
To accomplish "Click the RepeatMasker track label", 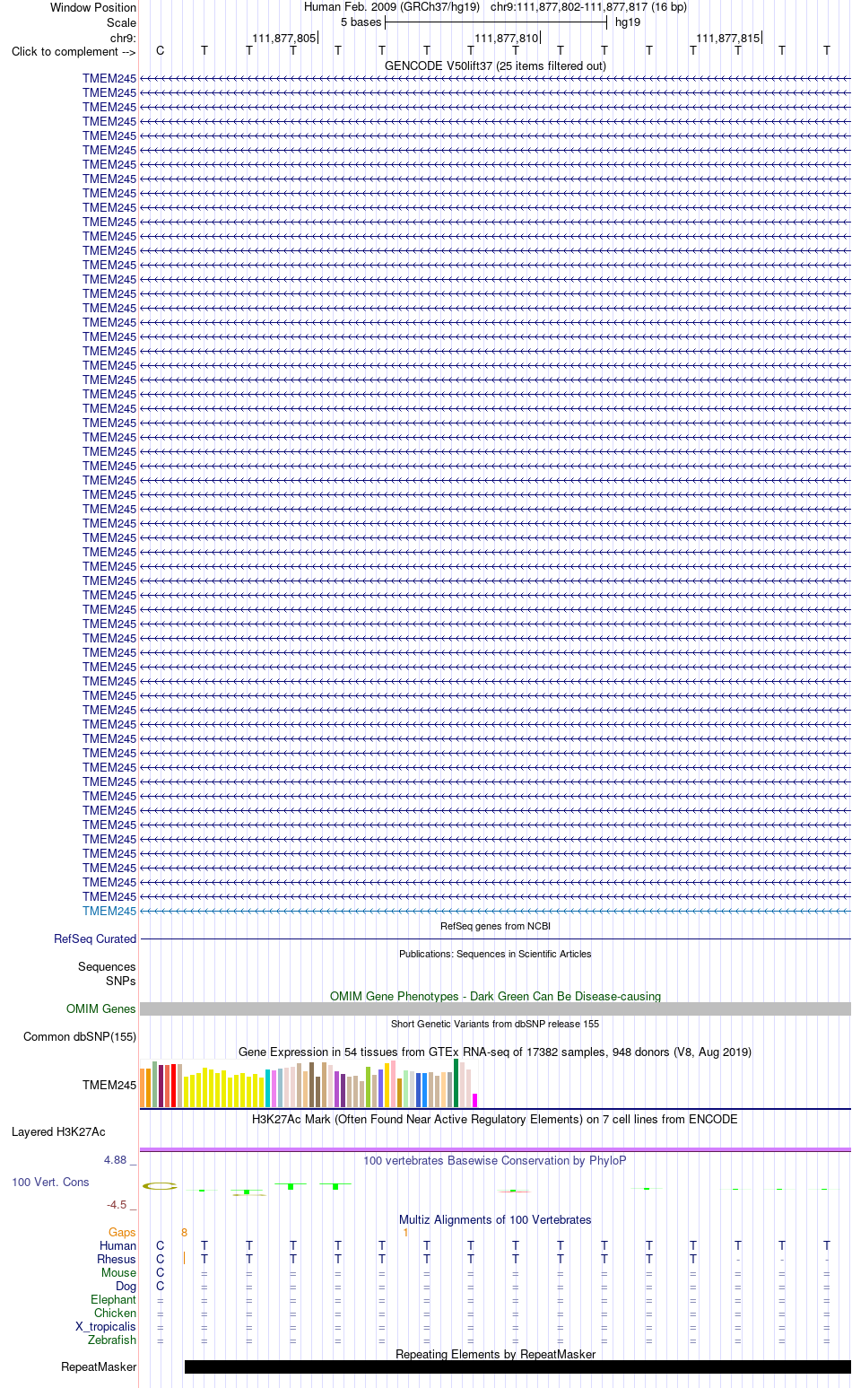I will pyautogui.click(x=99, y=1366).
